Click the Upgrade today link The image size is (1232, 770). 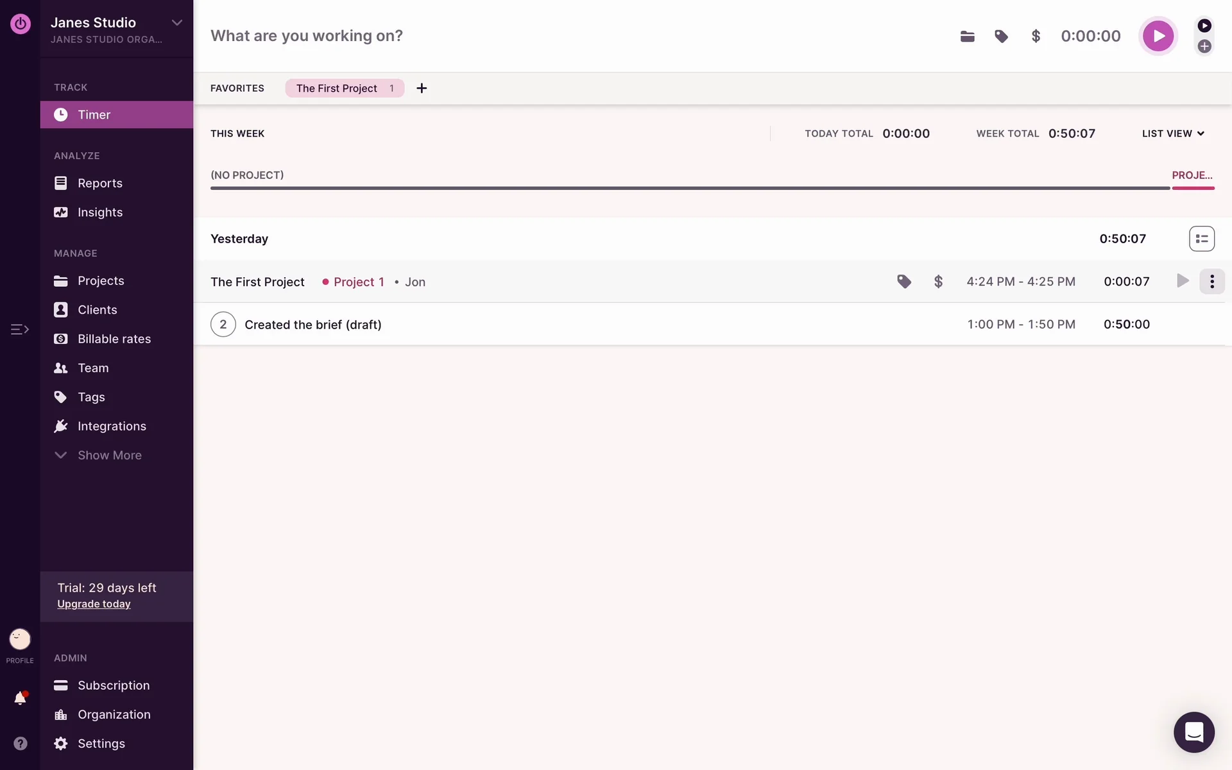point(94,604)
